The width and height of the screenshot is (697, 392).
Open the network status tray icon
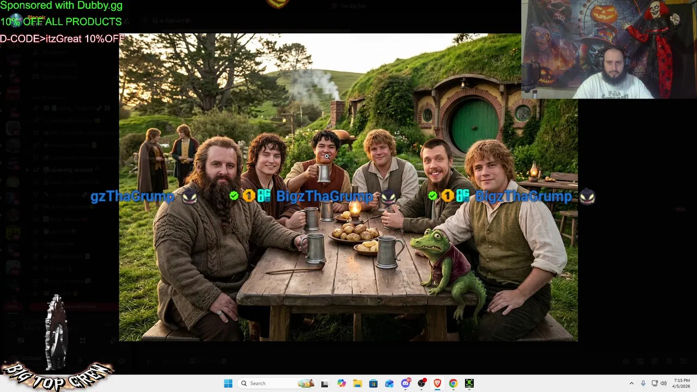655,383
